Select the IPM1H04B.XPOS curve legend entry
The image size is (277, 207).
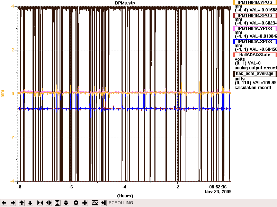point(255,16)
